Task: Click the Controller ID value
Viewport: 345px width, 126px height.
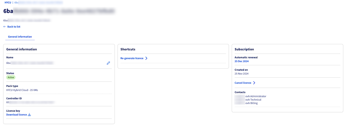Action: (x=31, y=102)
